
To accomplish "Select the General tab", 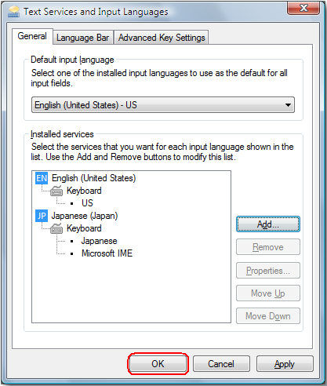I will pyautogui.click(x=32, y=36).
